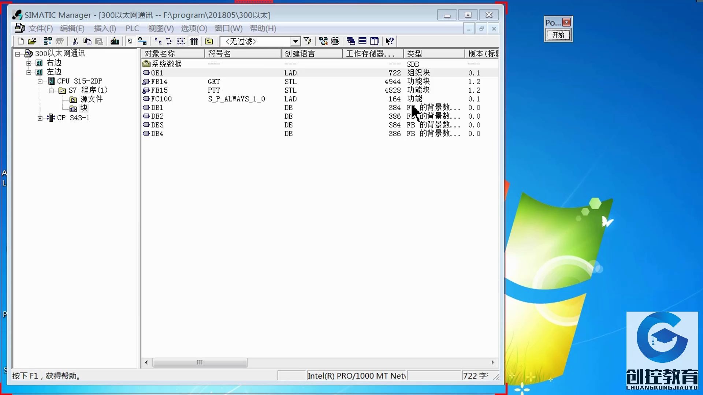This screenshot has height=395, width=703.
Task: Open the 〈无过滤〉 filter dropdown
Action: (x=295, y=41)
